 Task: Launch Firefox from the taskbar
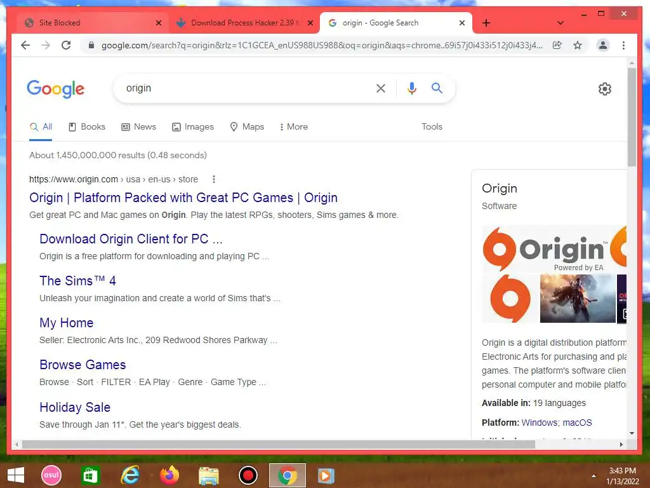point(169,475)
